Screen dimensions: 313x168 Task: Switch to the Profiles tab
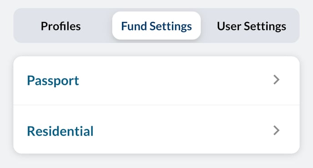point(61,26)
